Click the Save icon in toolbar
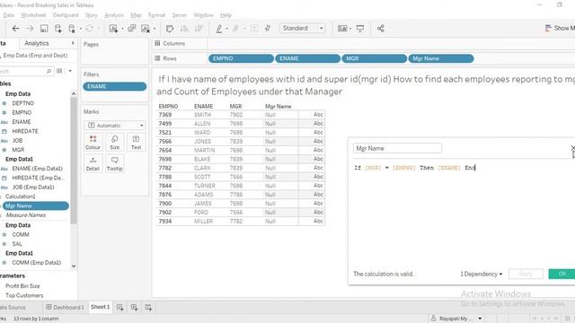This screenshot has width=575, height=323. (44, 29)
